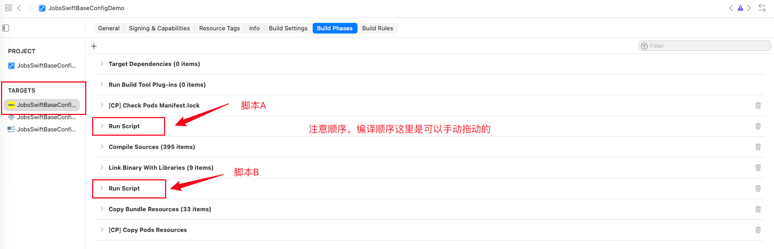The image size is (774, 249).
Task: Click '[CP] Copy Pods Resources' title
Action: [148, 230]
